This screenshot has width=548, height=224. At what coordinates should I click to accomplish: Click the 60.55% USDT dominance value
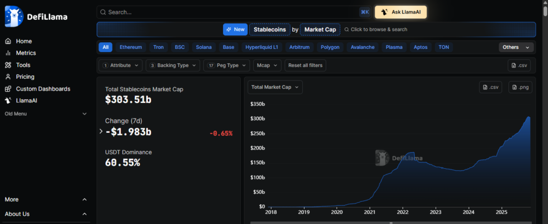(x=123, y=162)
